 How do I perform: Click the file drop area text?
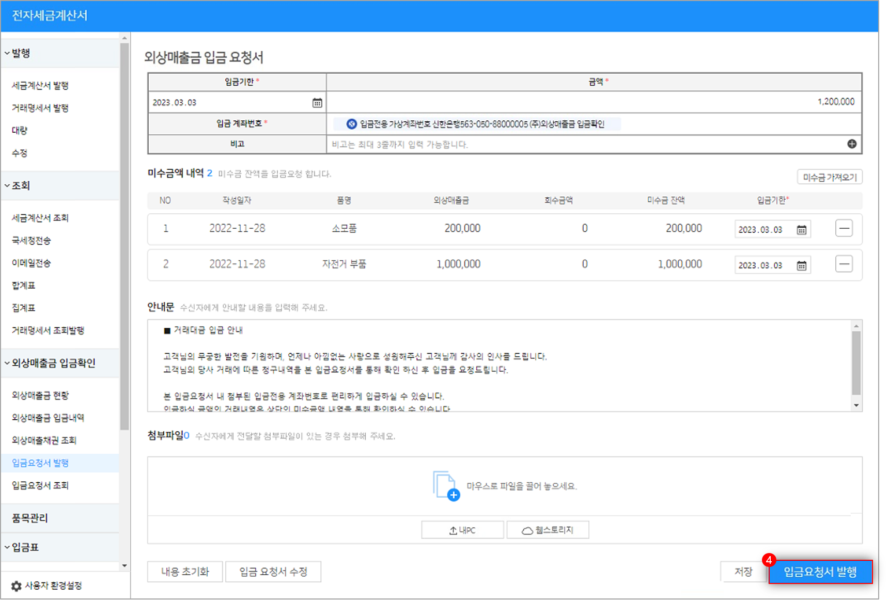(522, 486)
